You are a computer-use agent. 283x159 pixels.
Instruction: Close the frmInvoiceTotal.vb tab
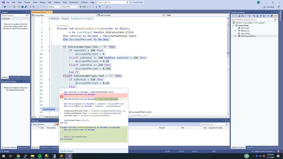click(51, 12)
